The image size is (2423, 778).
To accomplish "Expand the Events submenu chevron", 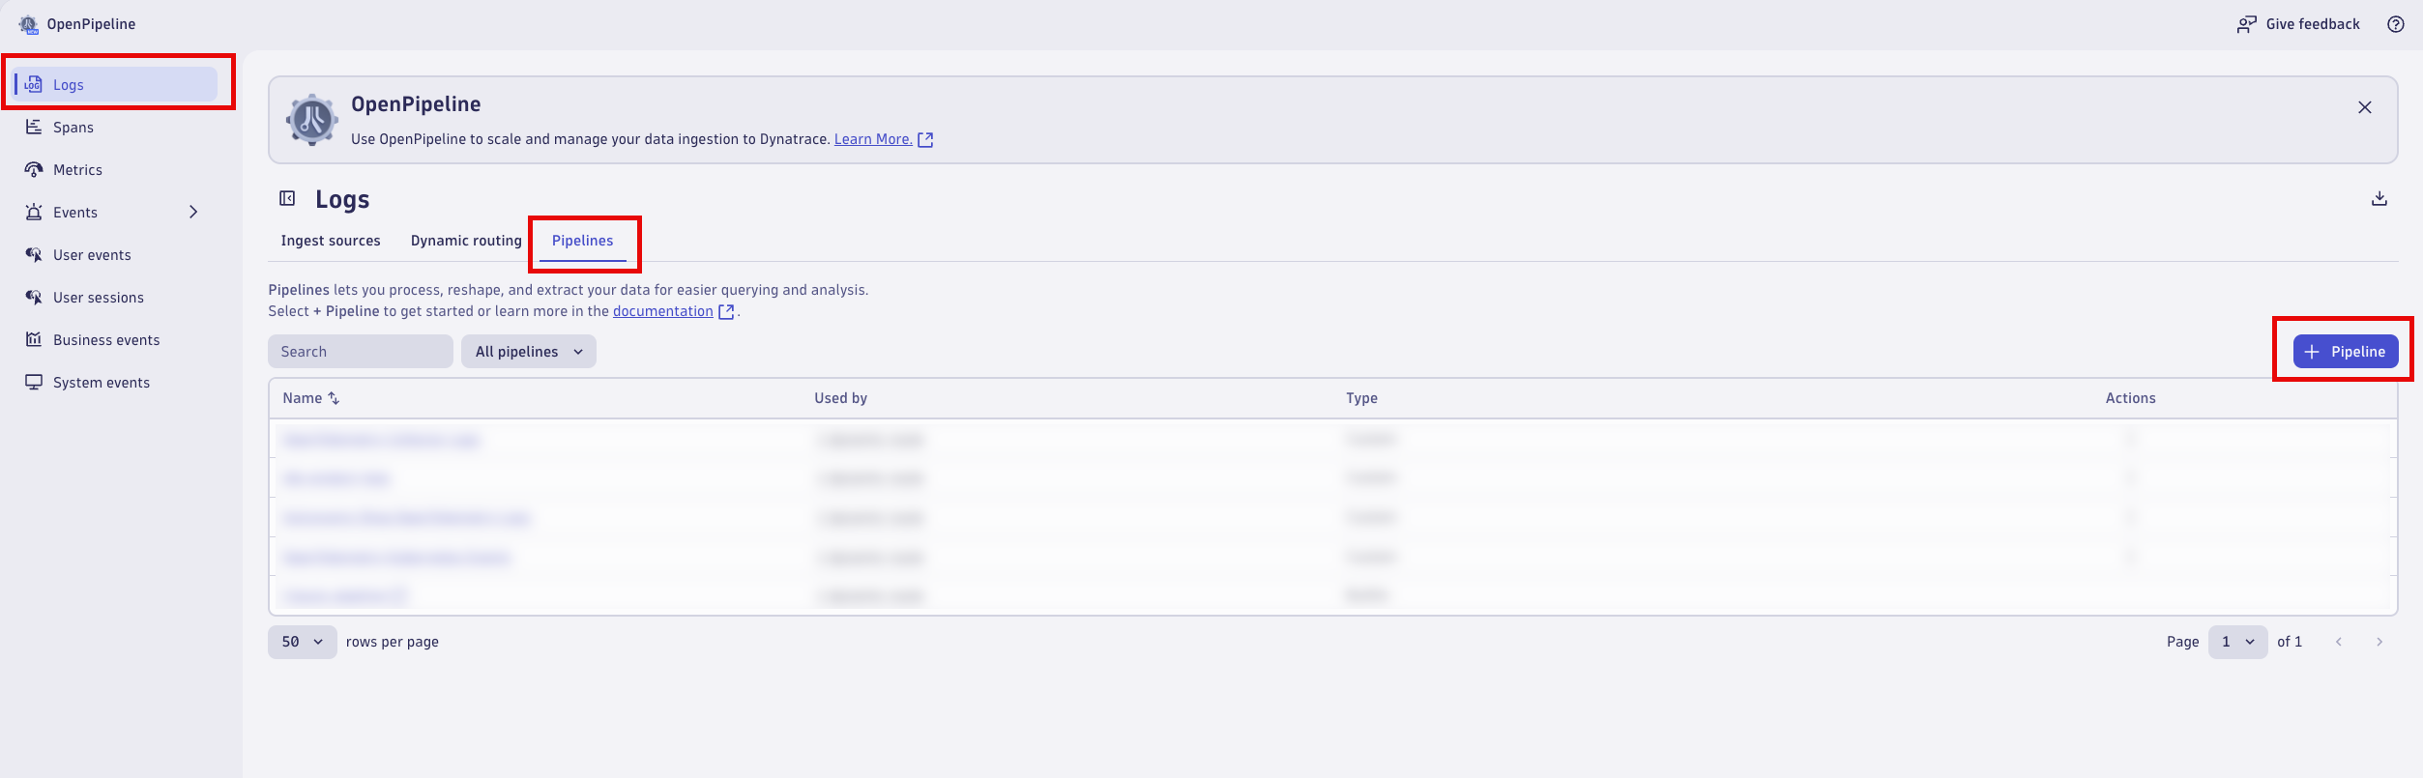I will (193, 212).
